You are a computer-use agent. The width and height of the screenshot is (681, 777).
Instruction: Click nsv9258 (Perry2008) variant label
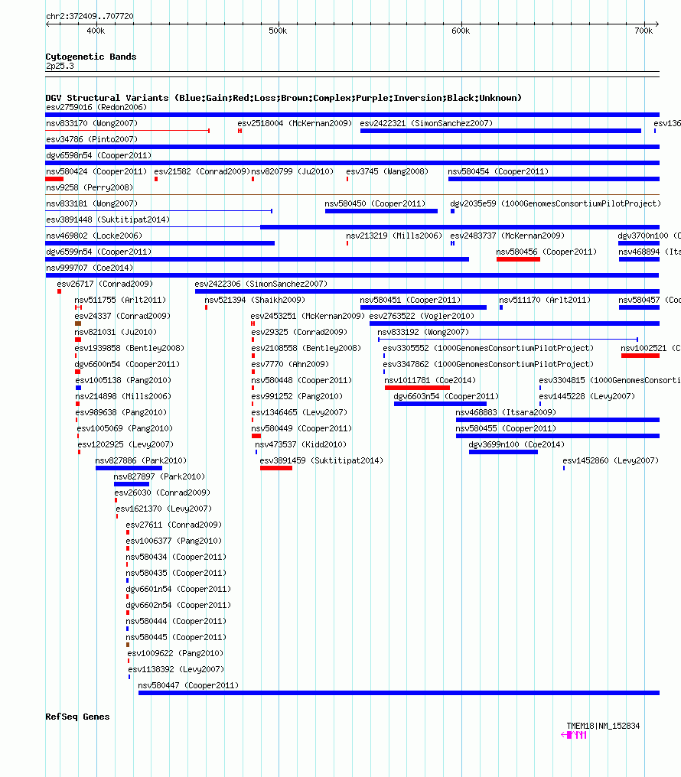(x=90, y=188)
